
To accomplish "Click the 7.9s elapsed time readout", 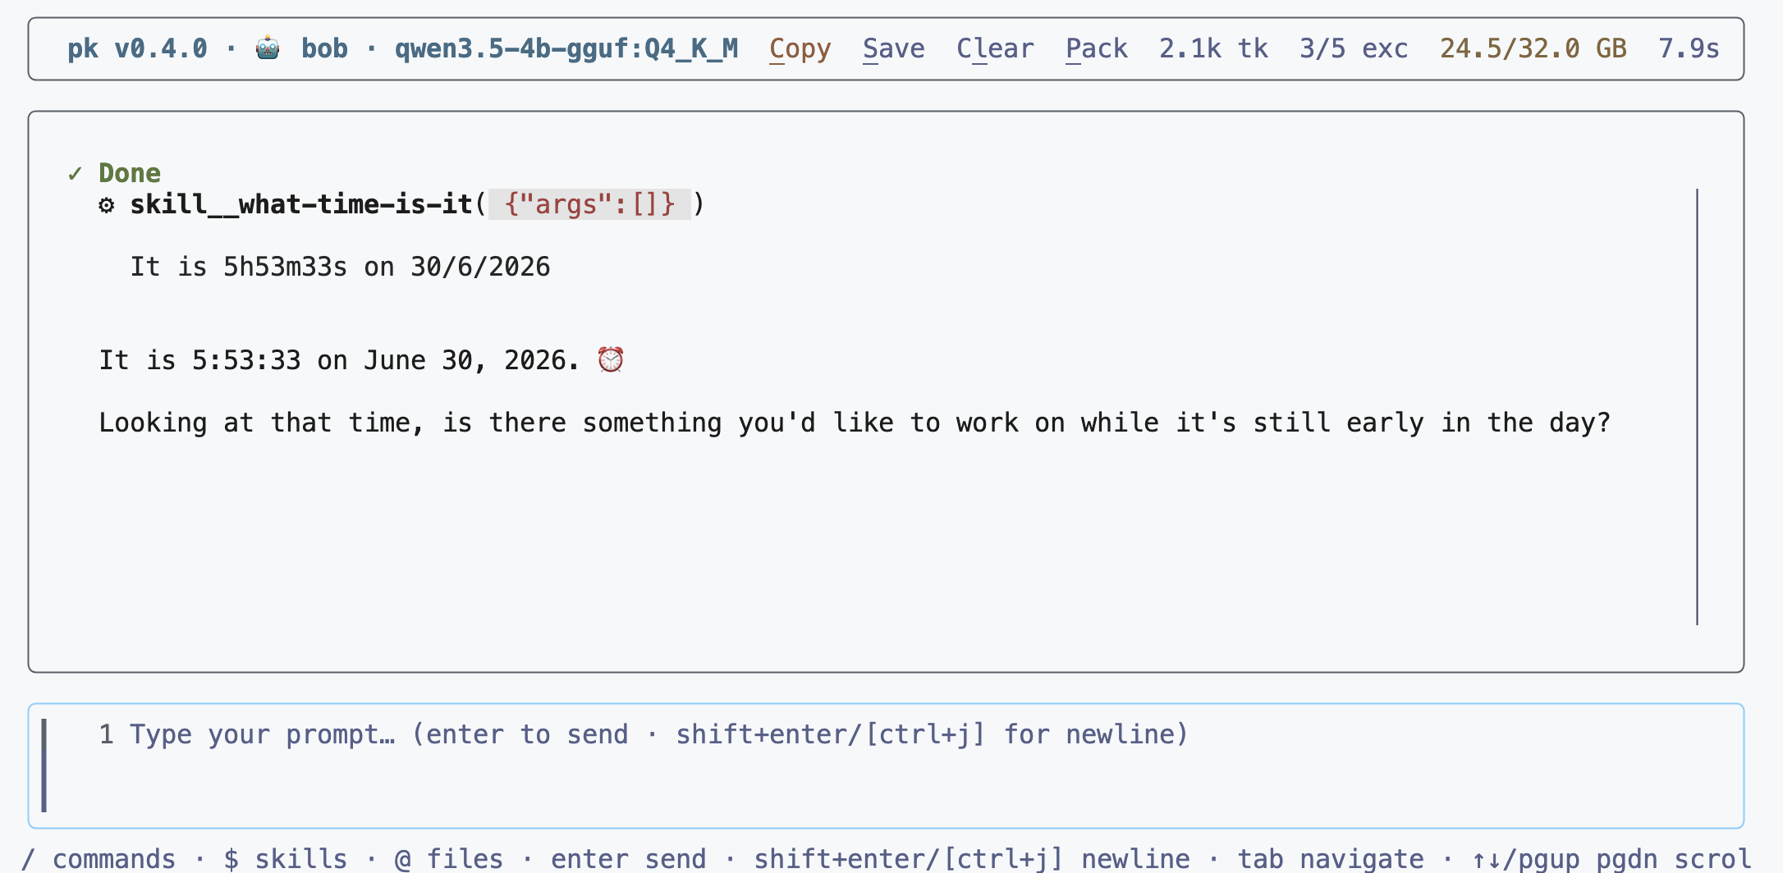I will tap(1689, 49).
